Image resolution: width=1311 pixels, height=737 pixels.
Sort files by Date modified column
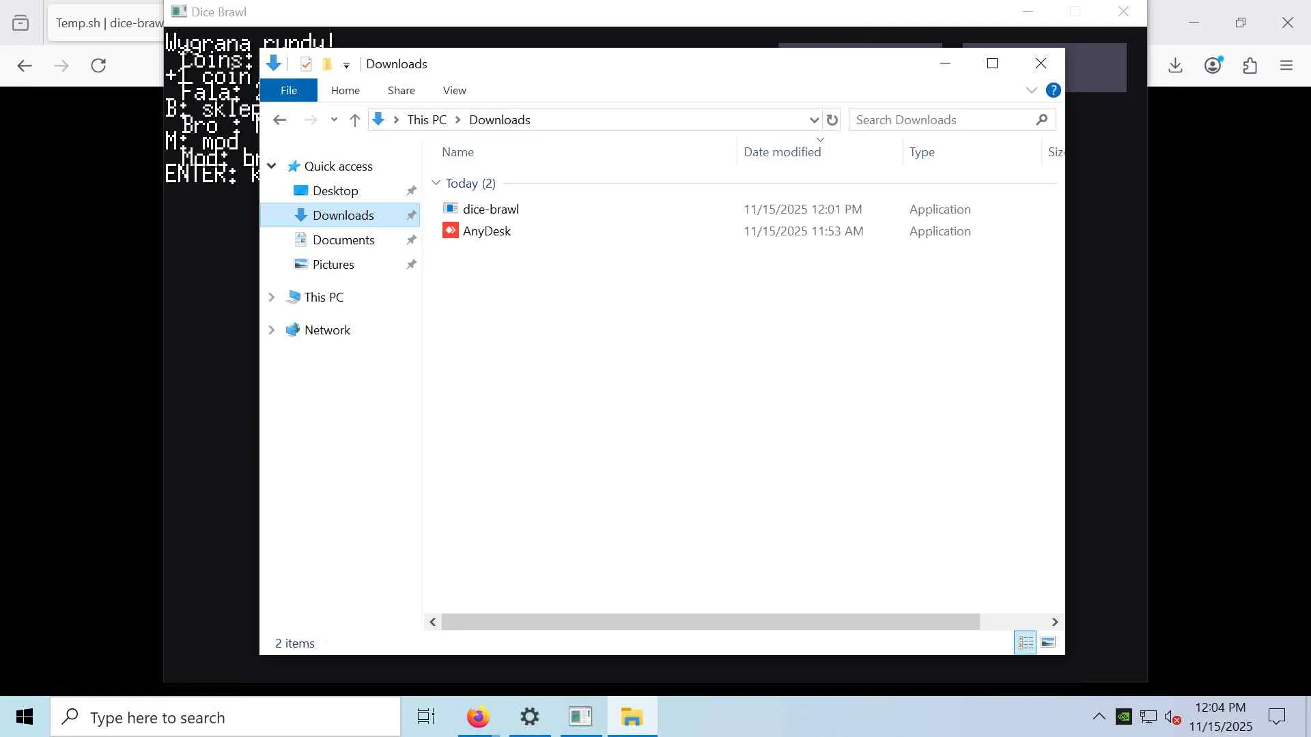(x=782, y=152)
